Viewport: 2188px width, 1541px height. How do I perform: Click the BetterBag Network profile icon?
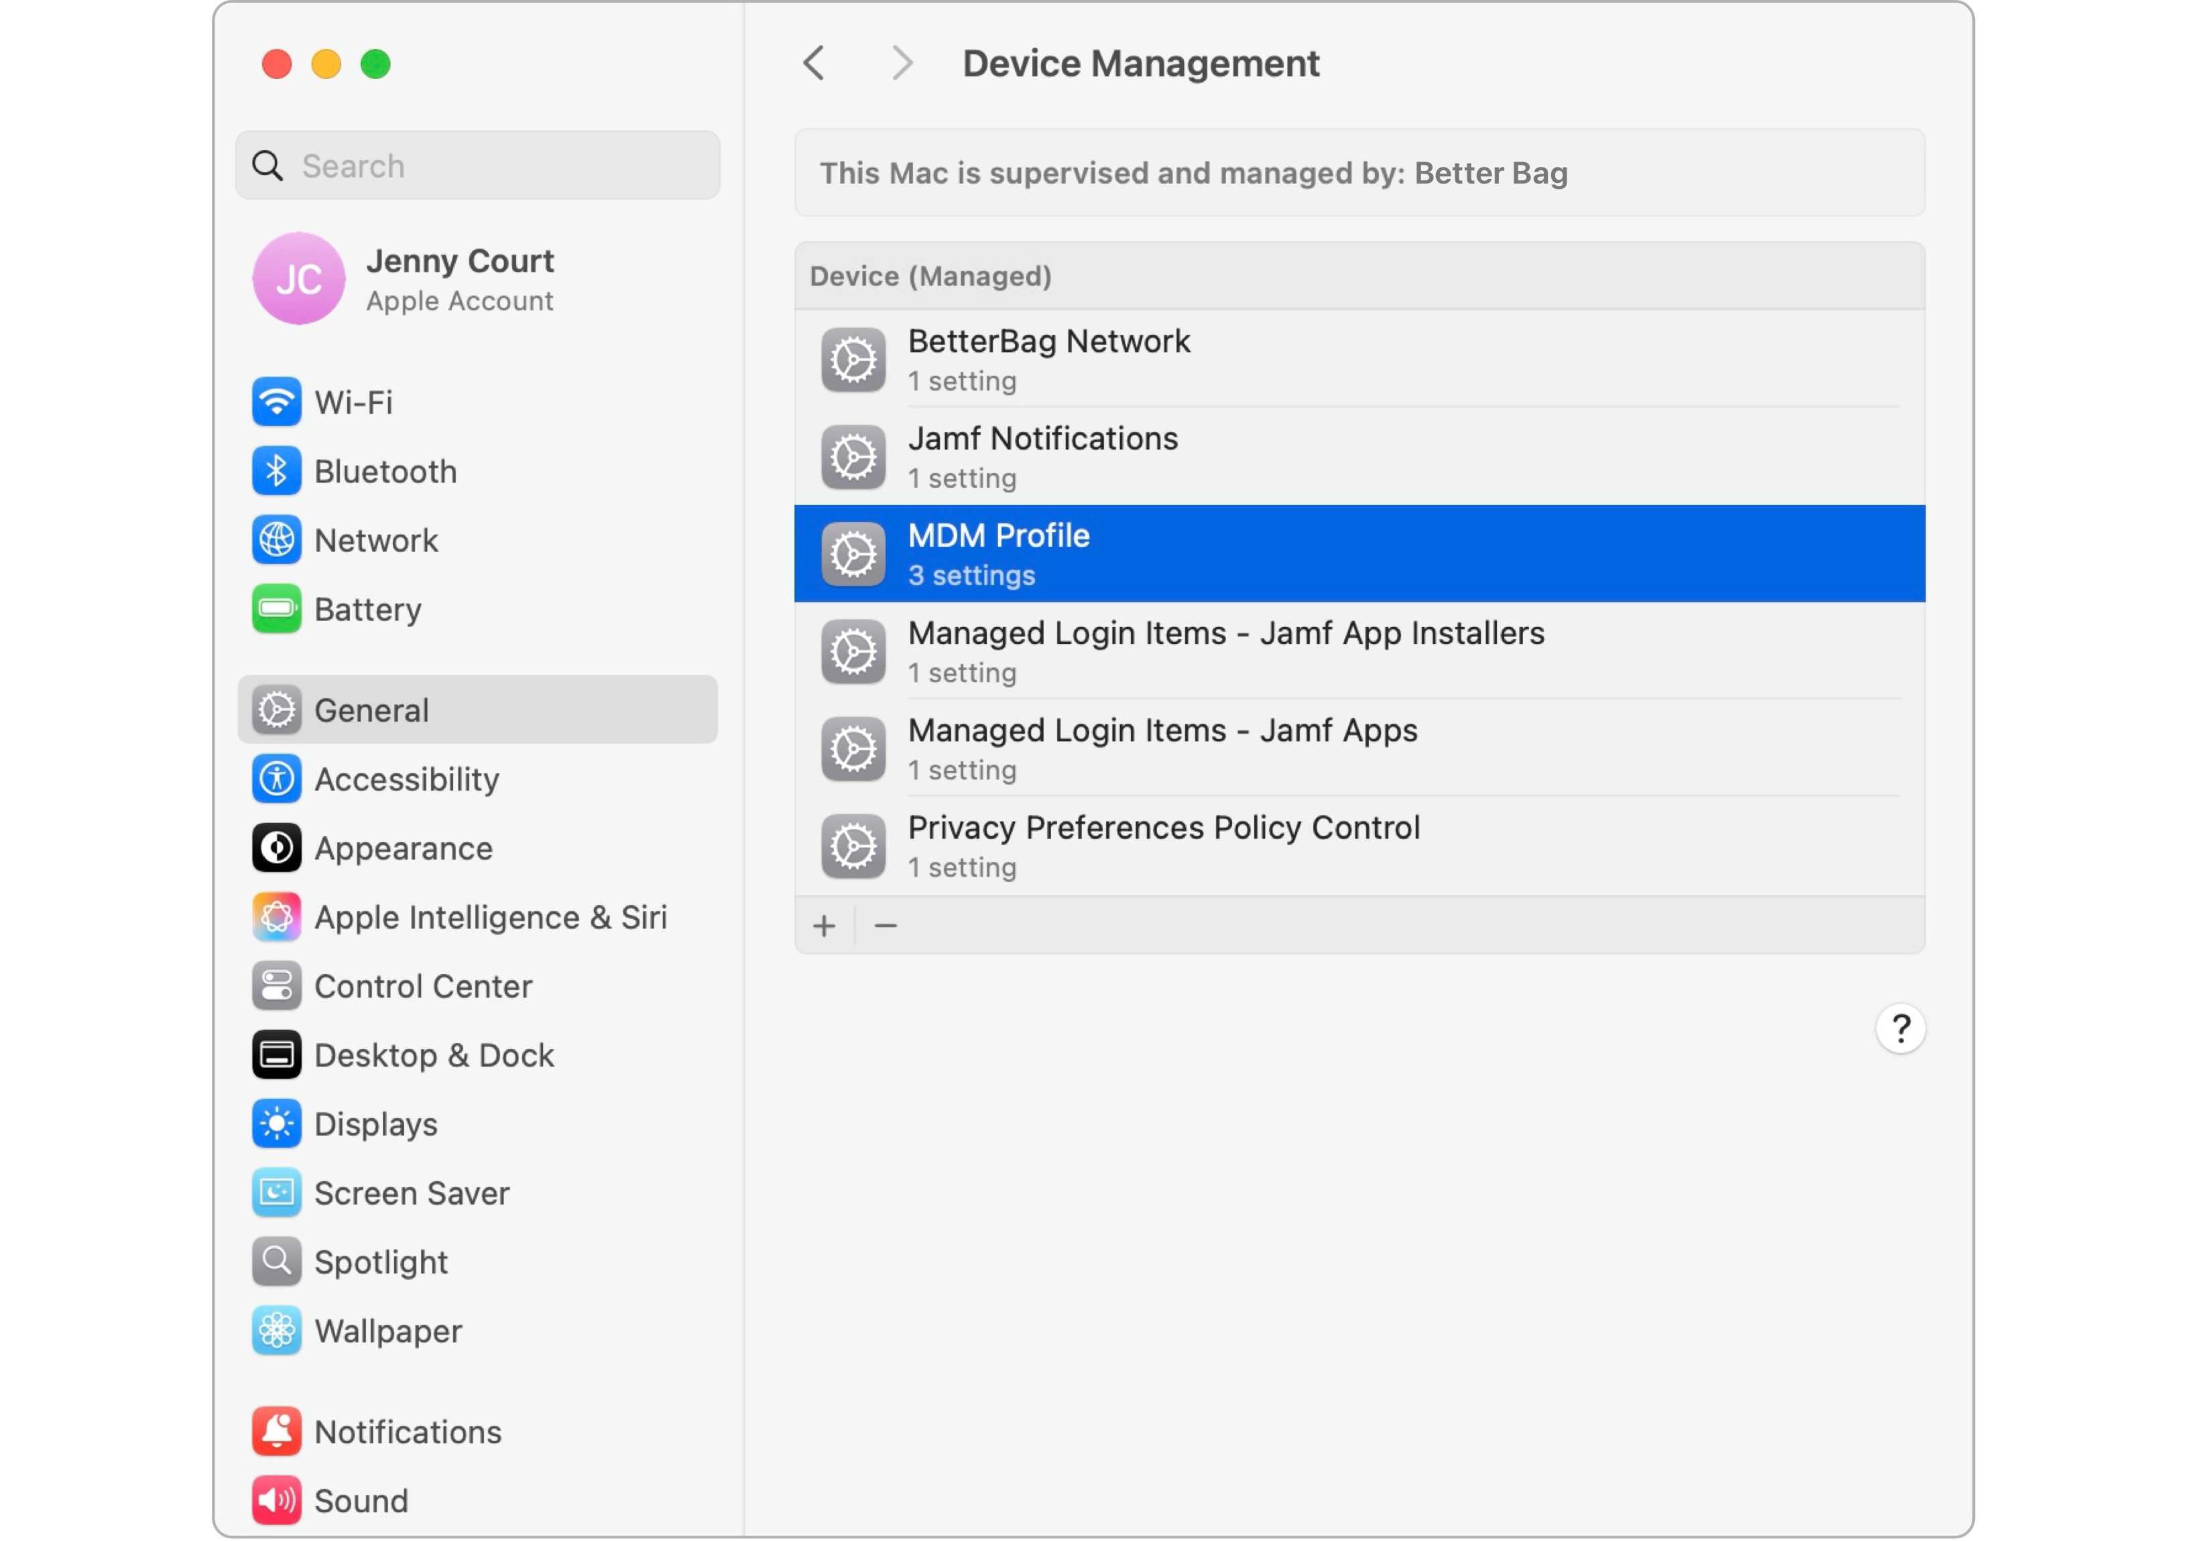[853, 360]
